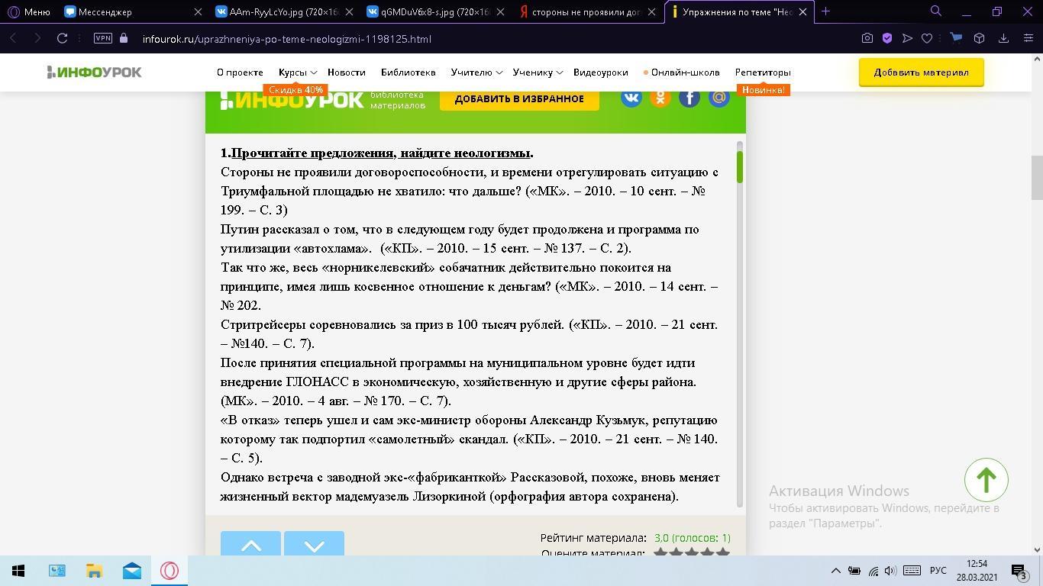Click the ДОБАВИТЬ В ИЗБРАННОЕ button
The height and width of the screenshot is (586, 1043).
pyautogui.click(x=519, y=99)
